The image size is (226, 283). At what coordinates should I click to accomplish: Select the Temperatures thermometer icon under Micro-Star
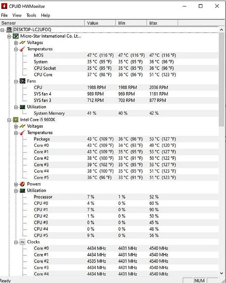21,49
